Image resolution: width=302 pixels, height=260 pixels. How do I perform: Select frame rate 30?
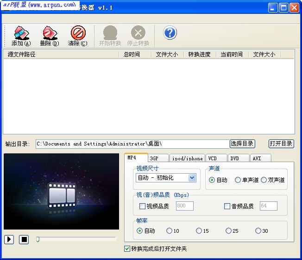point(258,230)
